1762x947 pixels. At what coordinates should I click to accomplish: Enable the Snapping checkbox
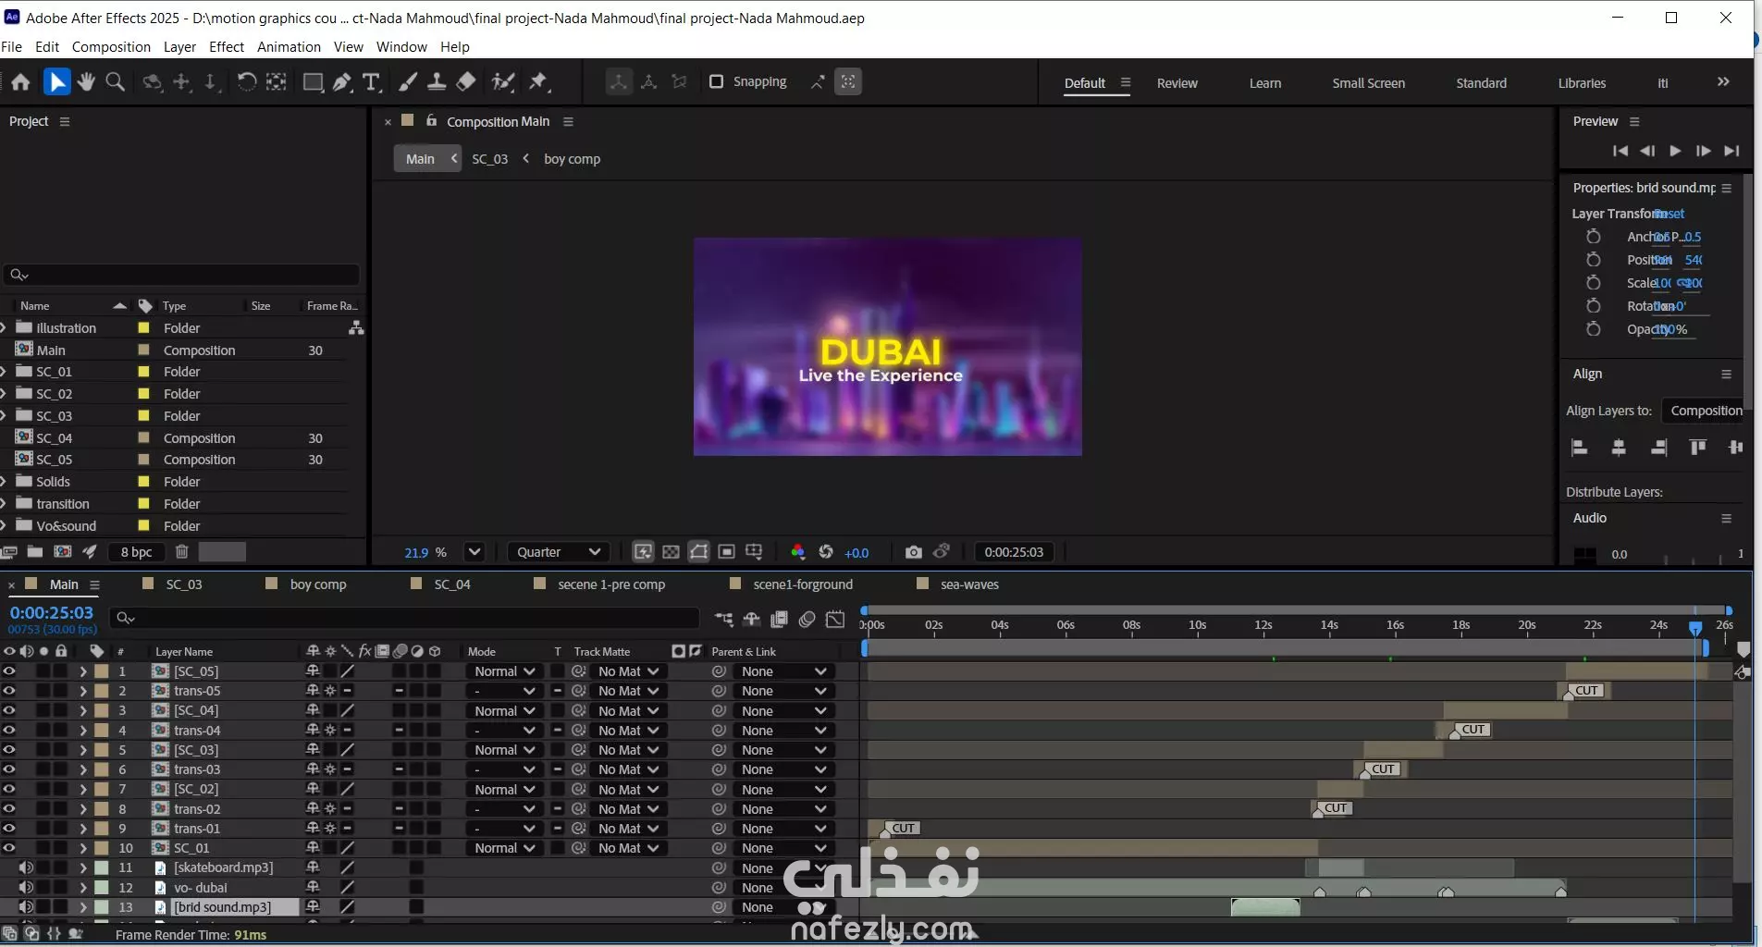716,81
